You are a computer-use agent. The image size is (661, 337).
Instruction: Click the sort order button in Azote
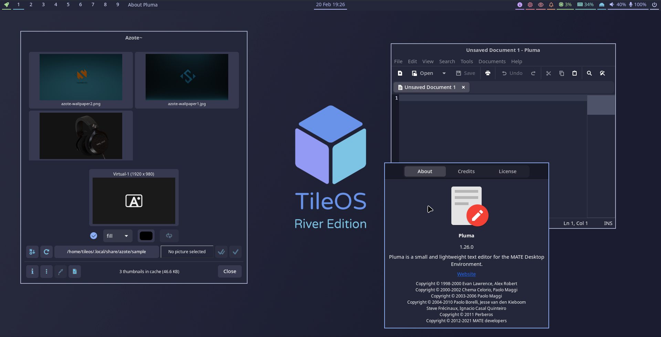pyautogui.click(x=32, y=252)
